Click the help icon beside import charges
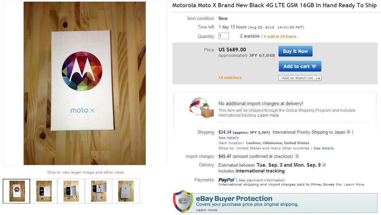The width and height of the screenshot is (381, 215). (x=297, y=156)
